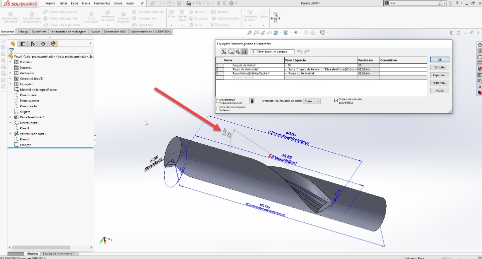Click the Exportar... button

440,83
